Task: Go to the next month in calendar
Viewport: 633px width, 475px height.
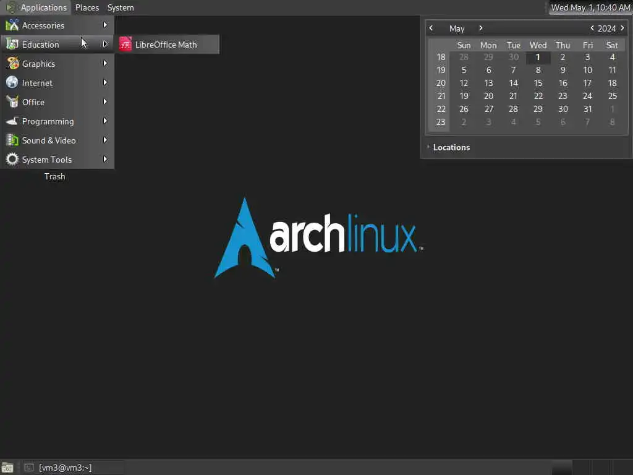Action: click(x=480, y=28)
